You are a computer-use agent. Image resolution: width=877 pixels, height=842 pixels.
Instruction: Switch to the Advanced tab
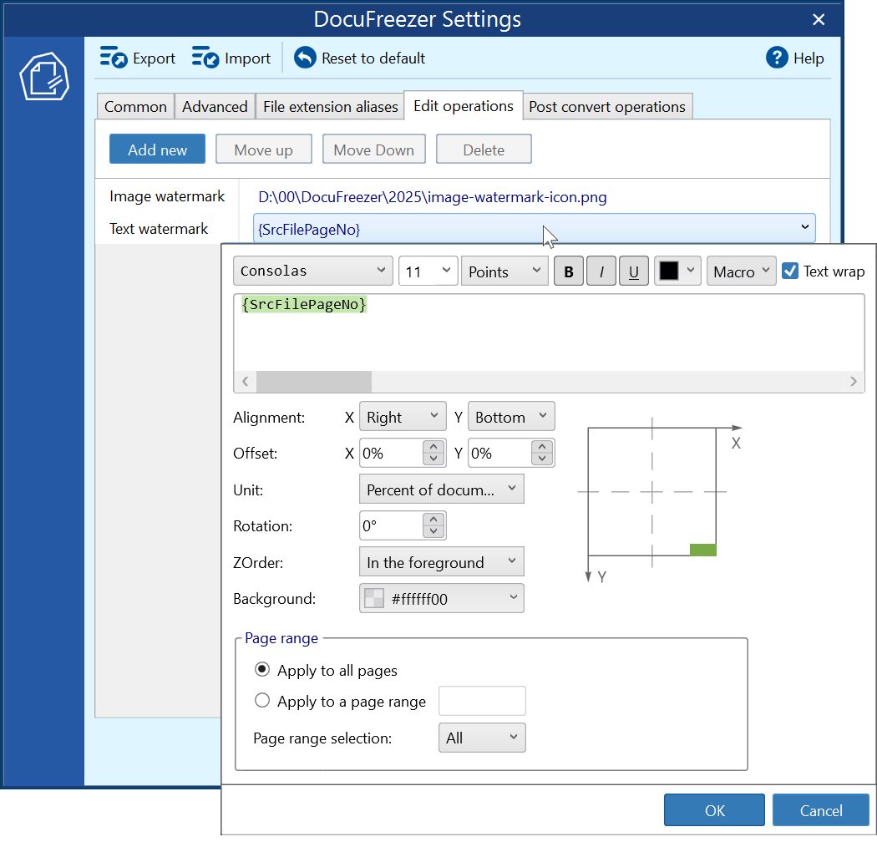(215, 106)
